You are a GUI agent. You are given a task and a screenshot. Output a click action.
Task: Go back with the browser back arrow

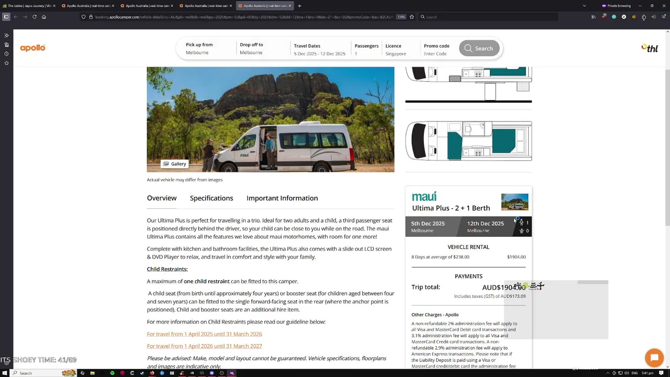[16, 17]
